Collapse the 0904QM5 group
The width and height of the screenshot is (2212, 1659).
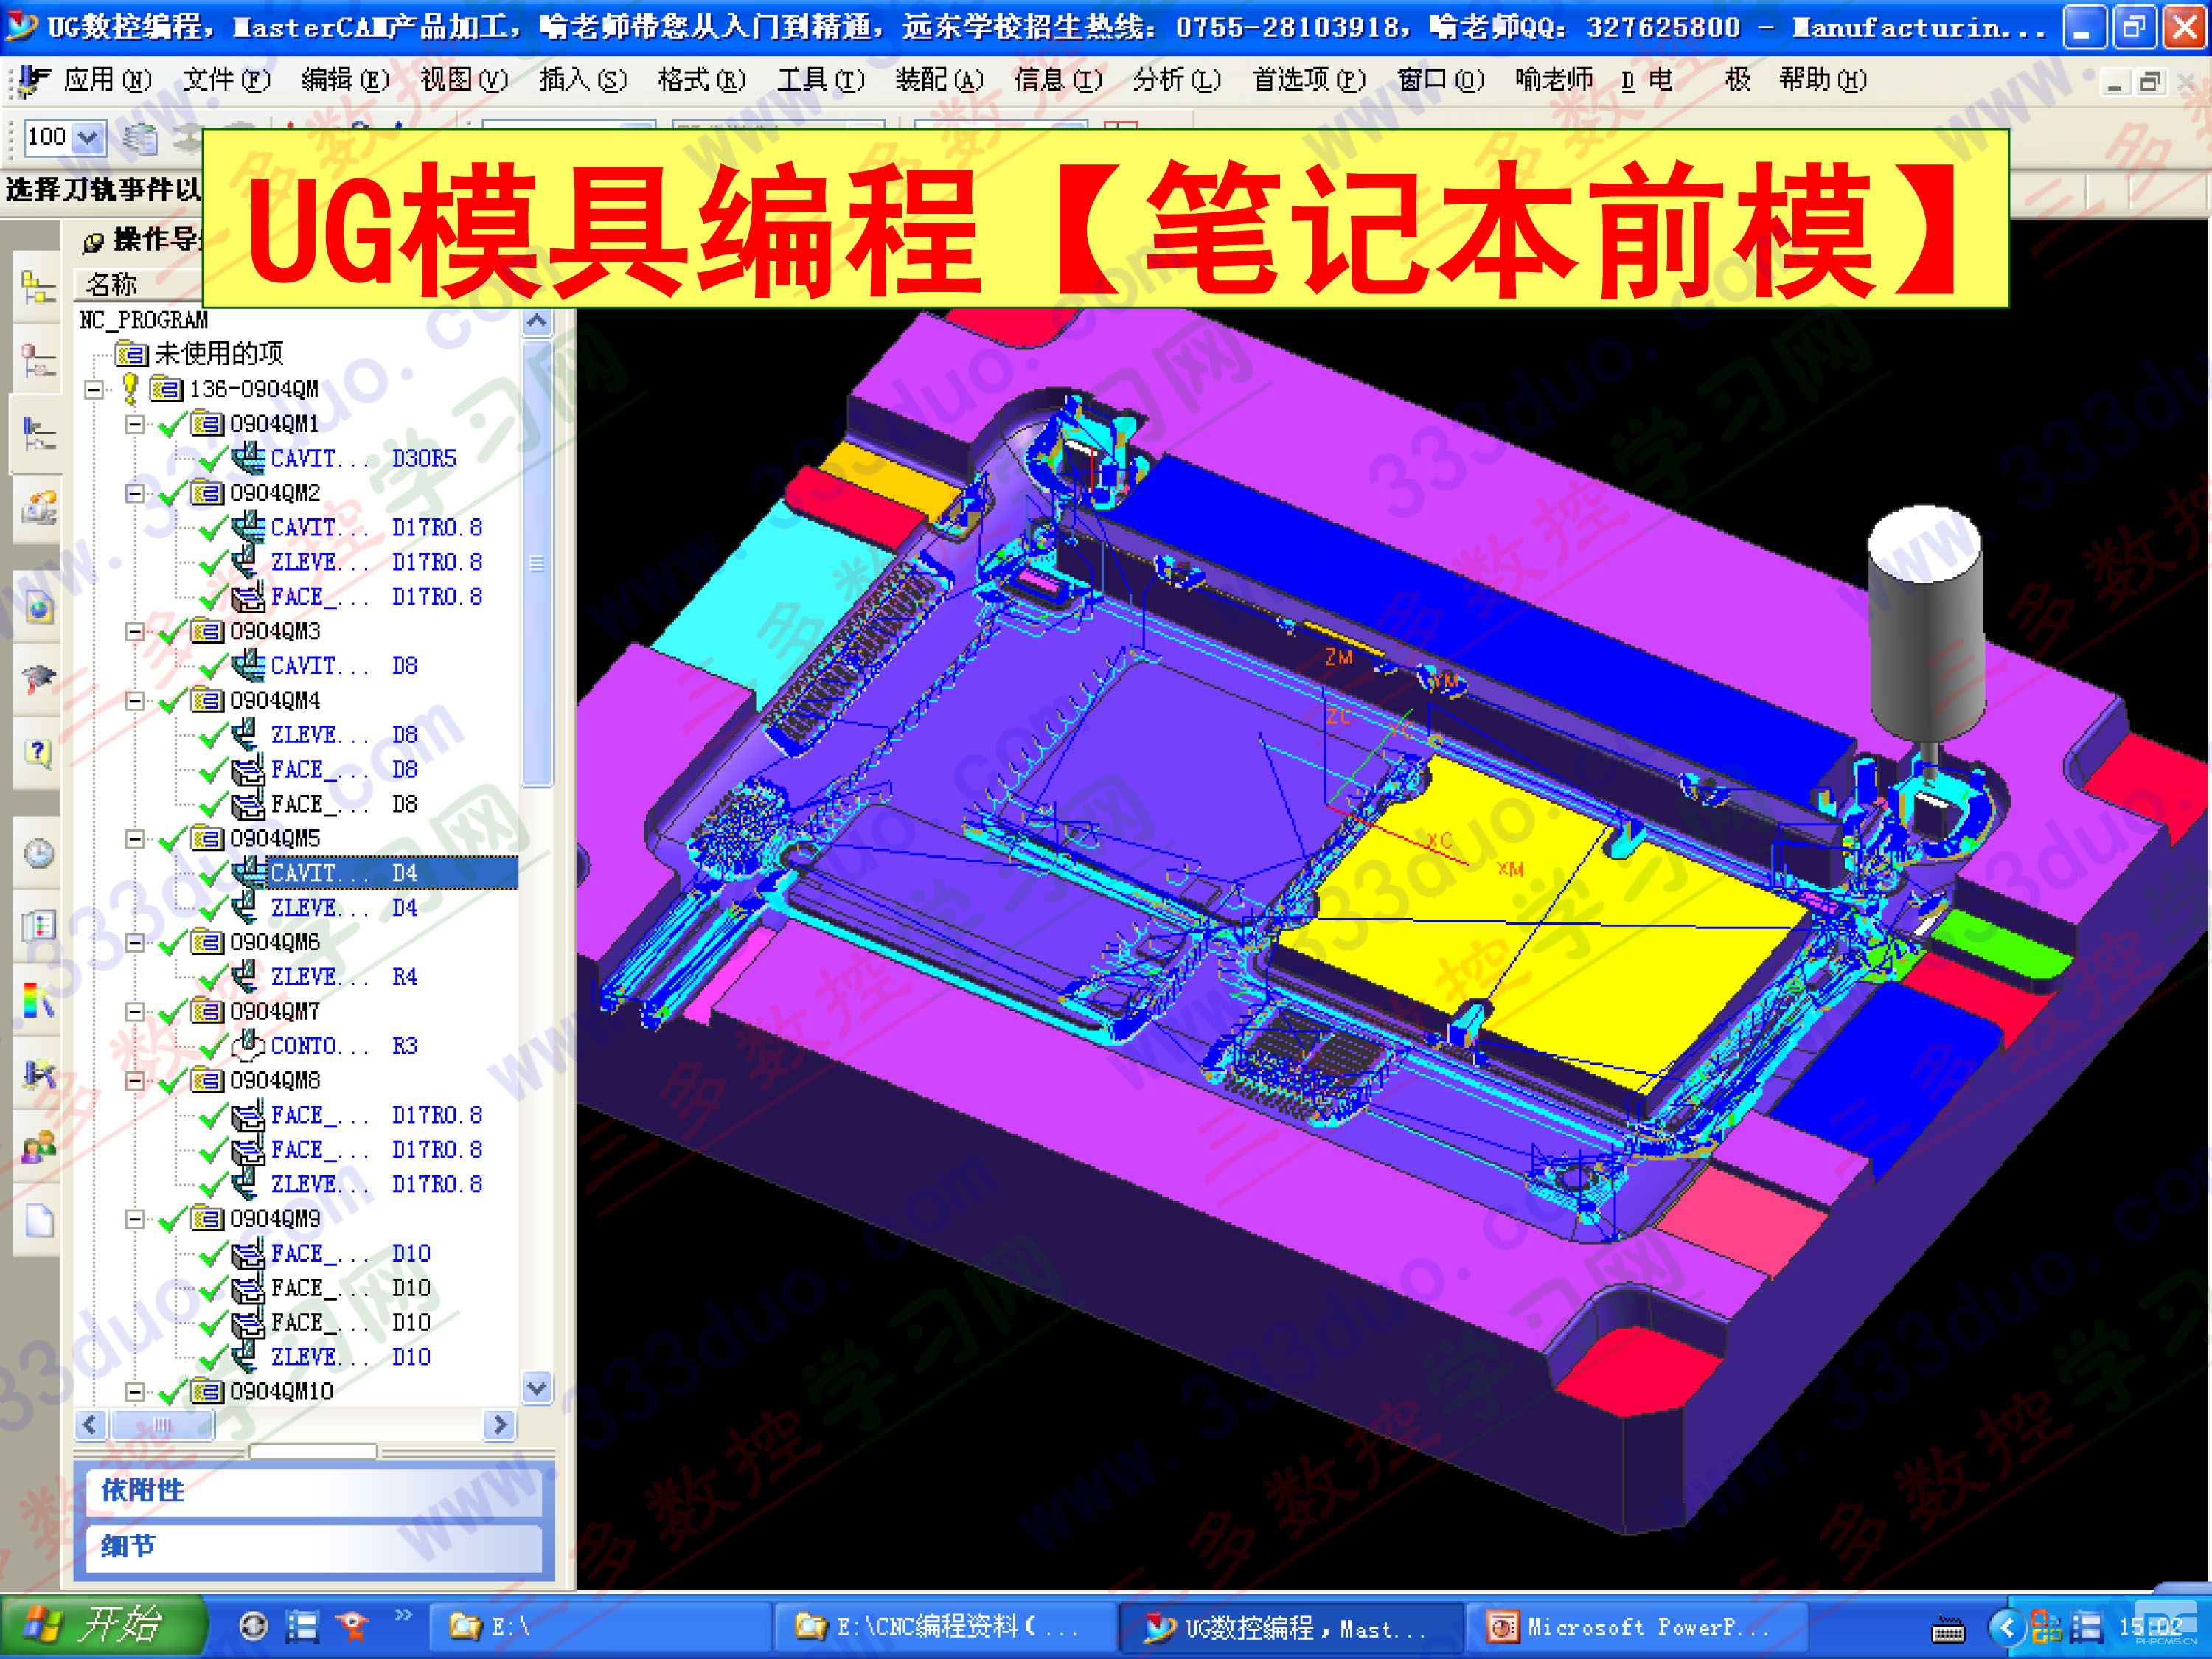click(x=134, y=839)
